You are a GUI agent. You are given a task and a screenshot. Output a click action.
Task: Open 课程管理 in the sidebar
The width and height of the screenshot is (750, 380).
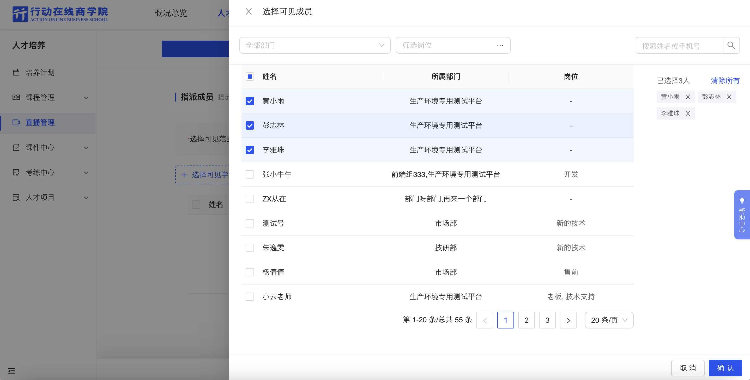point(48,97)
